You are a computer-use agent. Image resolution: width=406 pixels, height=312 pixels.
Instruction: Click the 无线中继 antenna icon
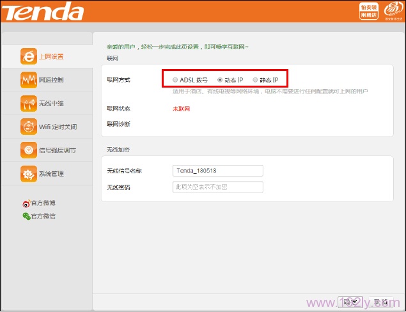point(29,104)
